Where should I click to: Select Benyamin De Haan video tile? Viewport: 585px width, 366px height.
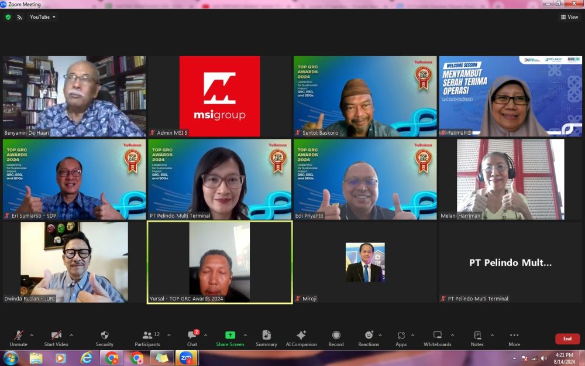coord(74,97)
